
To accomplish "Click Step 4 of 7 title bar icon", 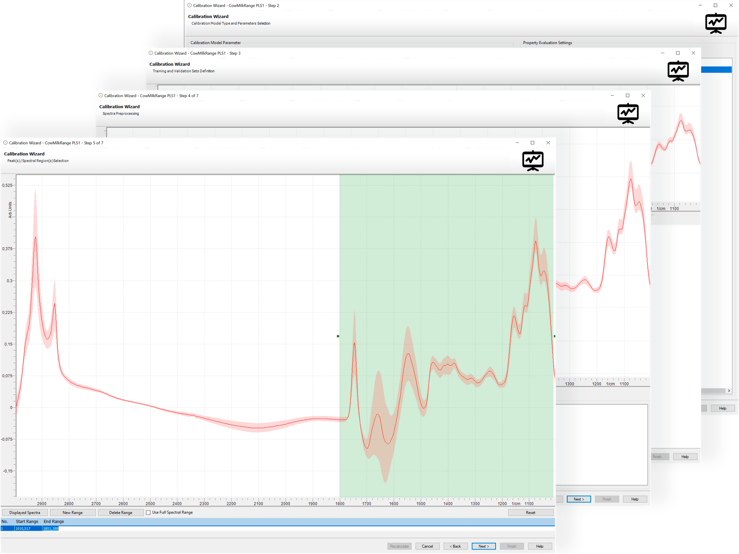I will coord(101,96).
